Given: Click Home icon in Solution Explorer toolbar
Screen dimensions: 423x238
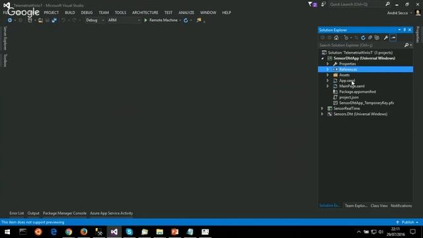Looking at the screenshot, I should [x=336, y=38].
